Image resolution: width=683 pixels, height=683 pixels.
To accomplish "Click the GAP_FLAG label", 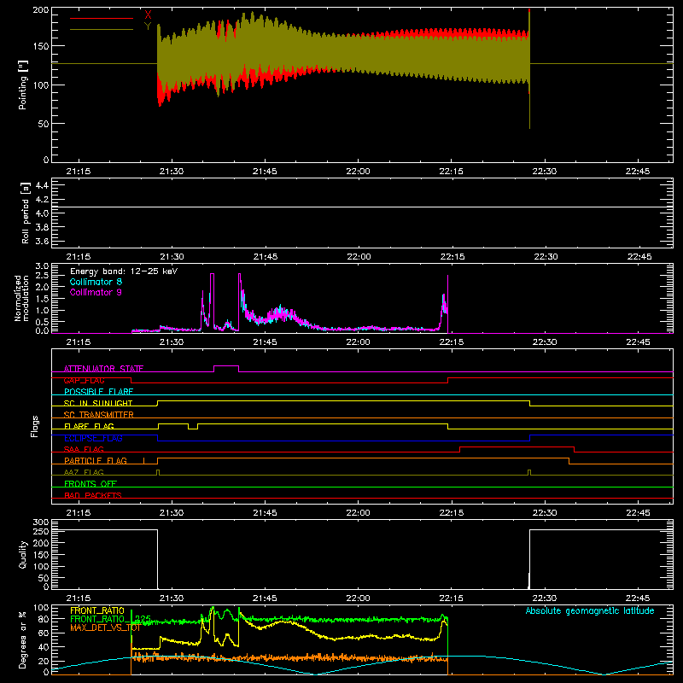I will click(x=84, y=380).
